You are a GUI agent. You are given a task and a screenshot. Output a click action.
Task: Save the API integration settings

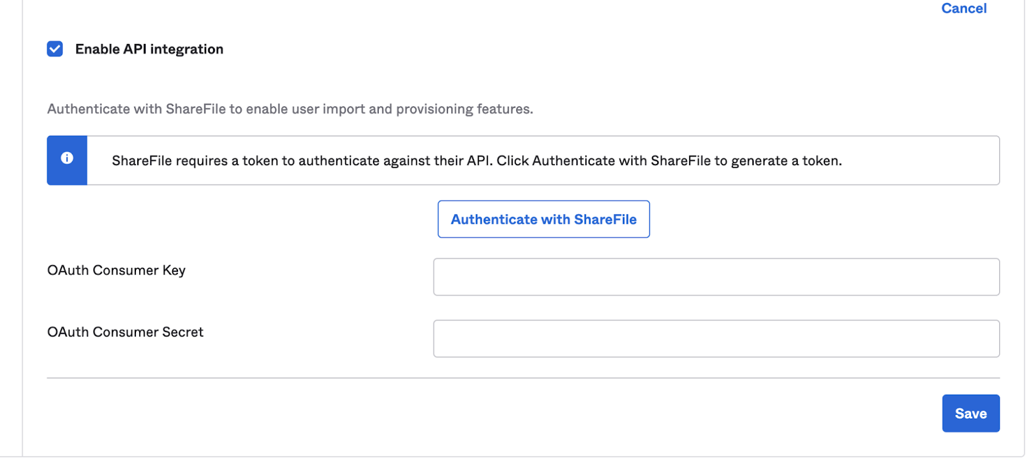(970, 414)
